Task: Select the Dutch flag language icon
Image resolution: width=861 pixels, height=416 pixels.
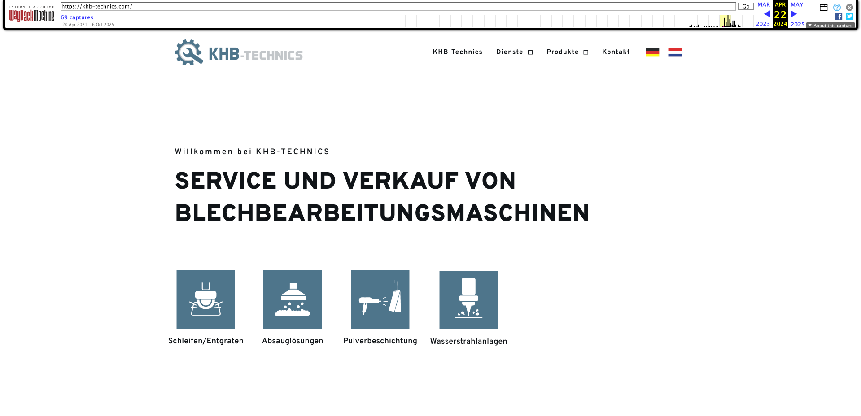Action: (675, 52)
